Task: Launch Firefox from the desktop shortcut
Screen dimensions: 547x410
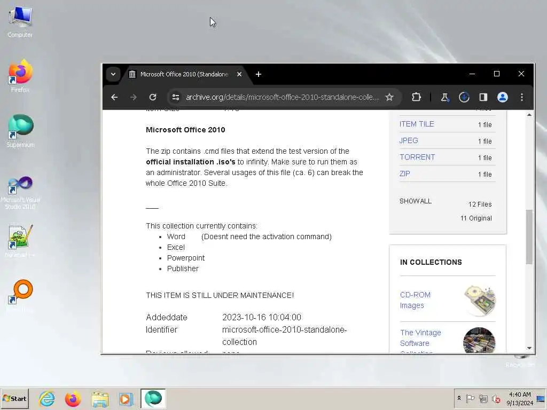Action: pyautogui.click(x=20, y=75)
